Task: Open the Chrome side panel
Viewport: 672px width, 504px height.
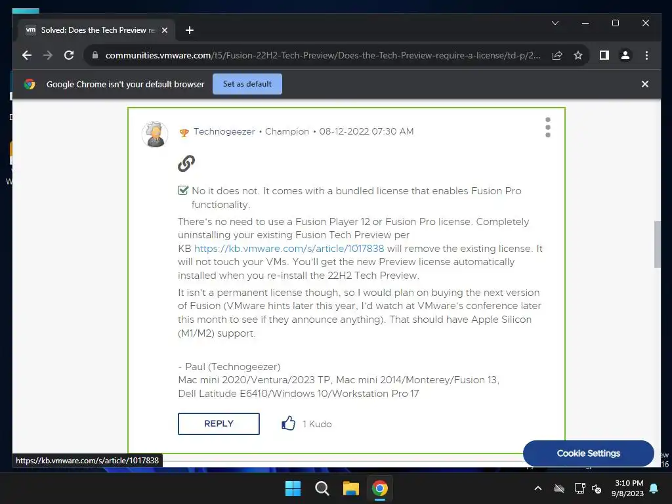Action: [604, 55]
